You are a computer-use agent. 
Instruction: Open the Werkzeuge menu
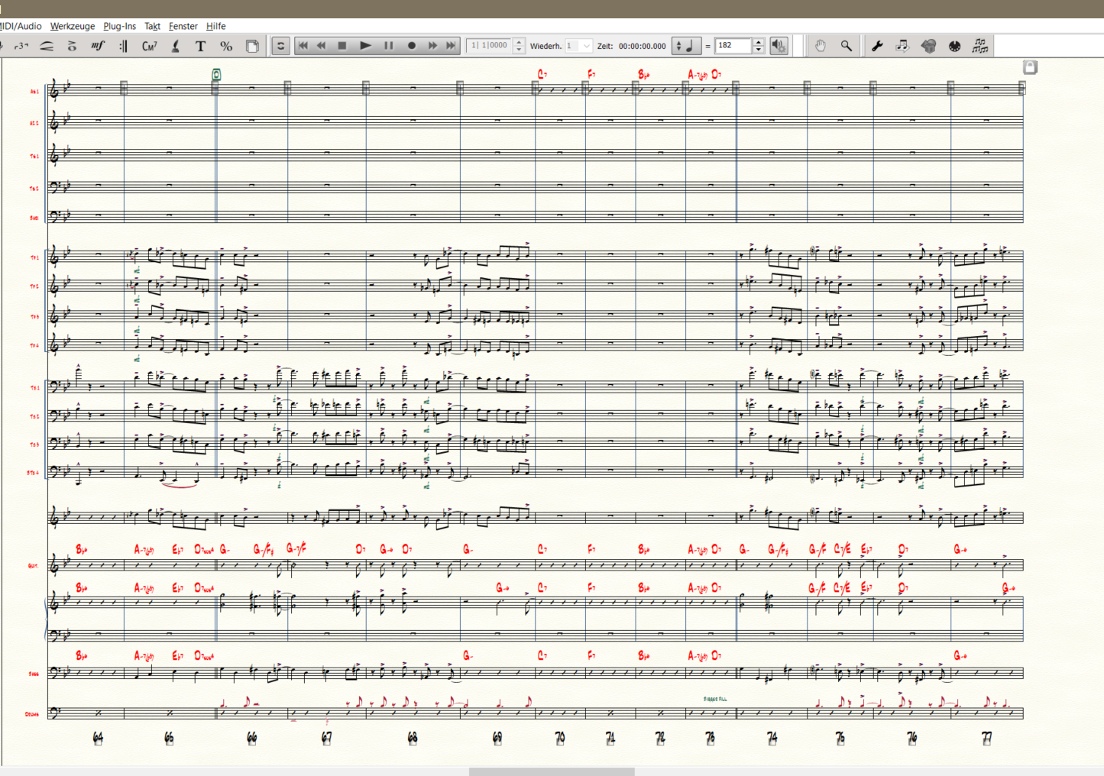tap(73, 26)
